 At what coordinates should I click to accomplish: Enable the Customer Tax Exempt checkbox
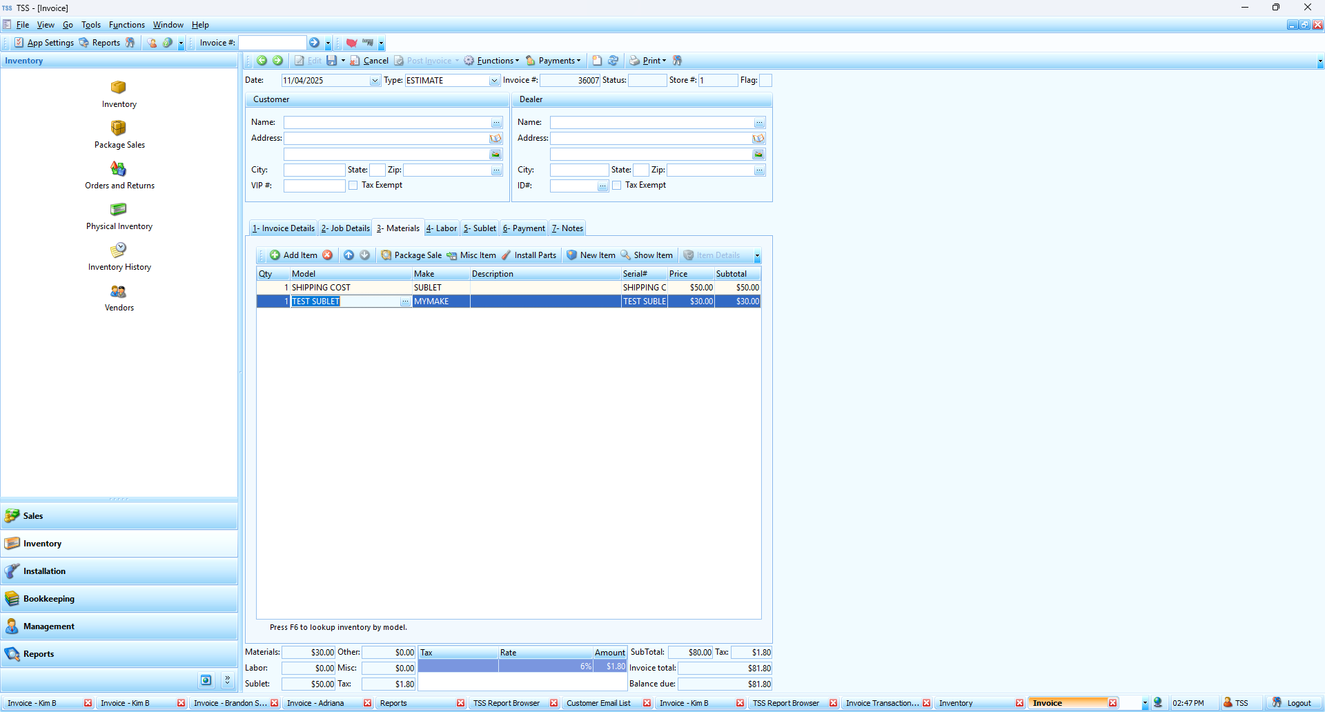coord(353,186)
